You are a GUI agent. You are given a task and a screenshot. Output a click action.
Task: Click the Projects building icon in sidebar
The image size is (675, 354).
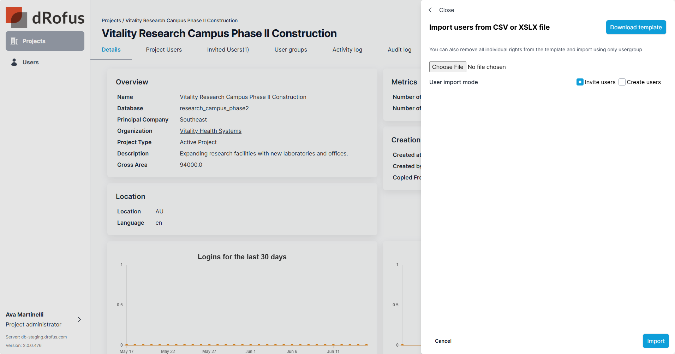point(14,41)
